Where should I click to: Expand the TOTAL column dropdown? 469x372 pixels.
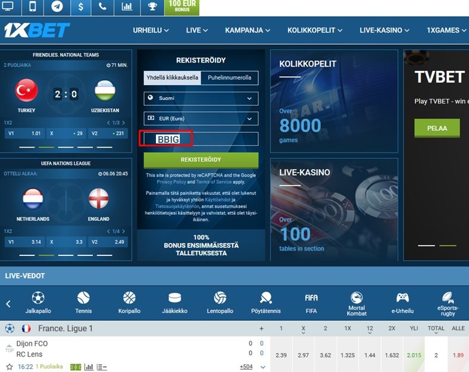(x=436, y=333)
